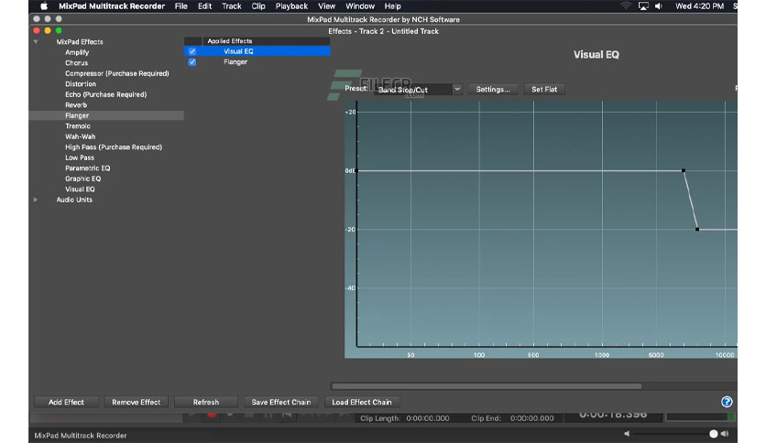Select Echo (Purchase Required) effect
Image resolution: width=766 pixels, height=443 pixels.
(x=106, y=94)
